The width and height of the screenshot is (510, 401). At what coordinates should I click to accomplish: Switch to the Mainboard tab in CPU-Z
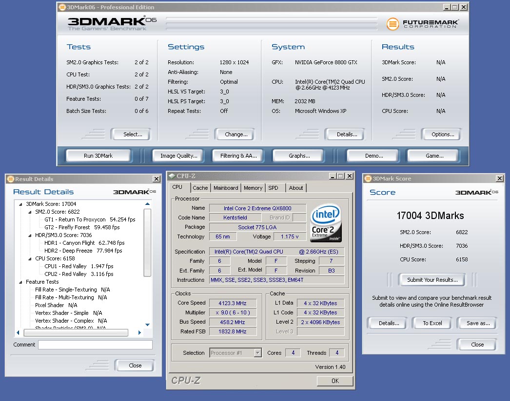coord(226,188)
